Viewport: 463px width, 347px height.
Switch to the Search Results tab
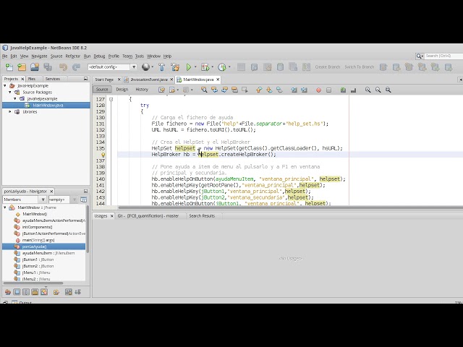(x=202, y=216)
